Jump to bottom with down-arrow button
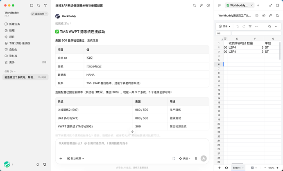The width and height of the screenshot is (283, 171). click(132, 131)
